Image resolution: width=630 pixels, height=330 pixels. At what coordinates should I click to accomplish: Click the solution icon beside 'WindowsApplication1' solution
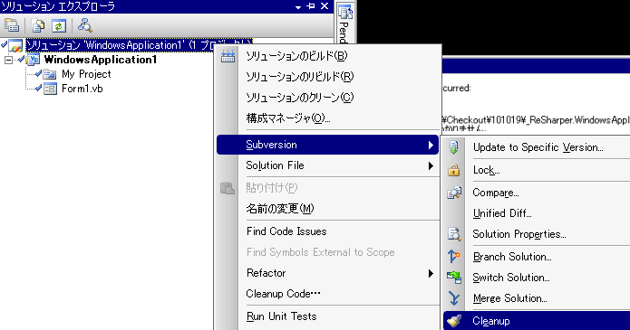coord(15,45)
